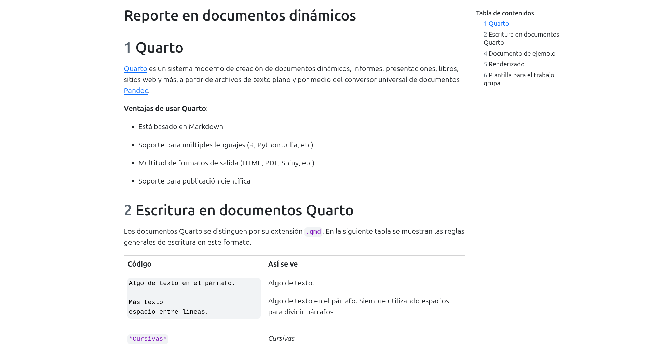
Task: Click the bold 'Ventajas de usar Quarto' text
Action: [x=165, y=109]
